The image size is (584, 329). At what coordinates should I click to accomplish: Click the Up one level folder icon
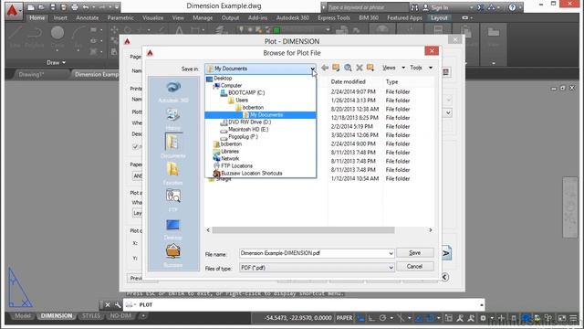(x=336, y=68)
